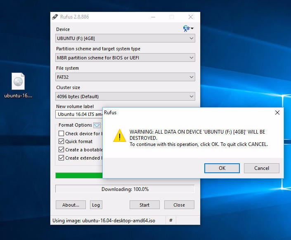Viewport: 291px width, 240px height.
Task: Click the warning message text in dialog
Action: 199,138
